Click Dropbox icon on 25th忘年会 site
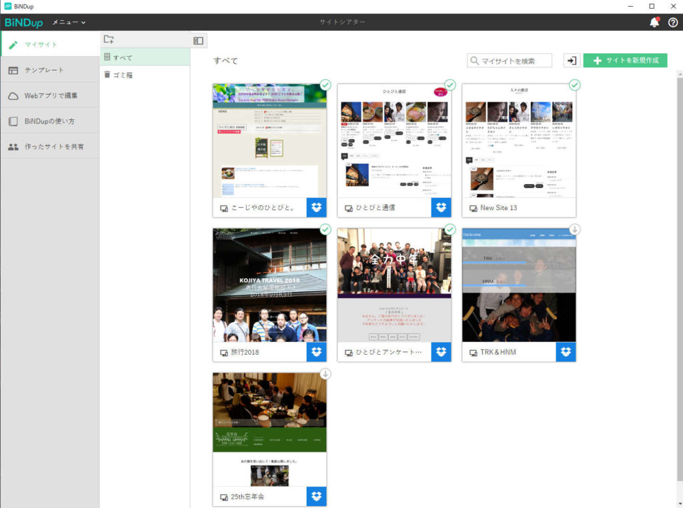 [317, 497]
